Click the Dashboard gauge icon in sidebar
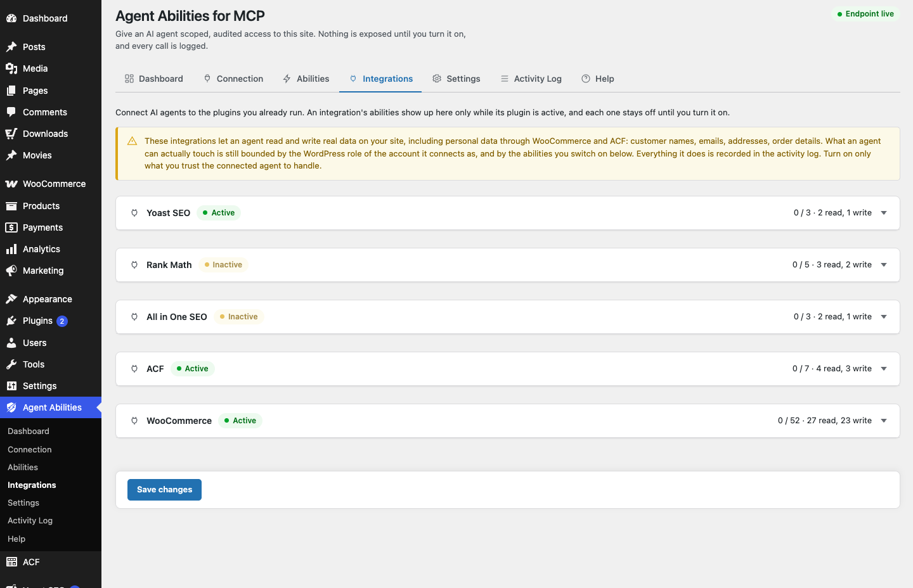 coord(11,18)
